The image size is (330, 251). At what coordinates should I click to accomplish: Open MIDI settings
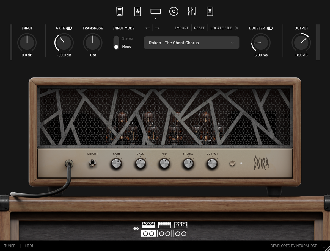point(29,246)
